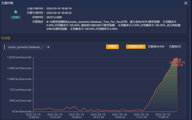Click the metric dropdown arrow
The height and width of the screenshot is (120, 192).
(x=48, y=47)
